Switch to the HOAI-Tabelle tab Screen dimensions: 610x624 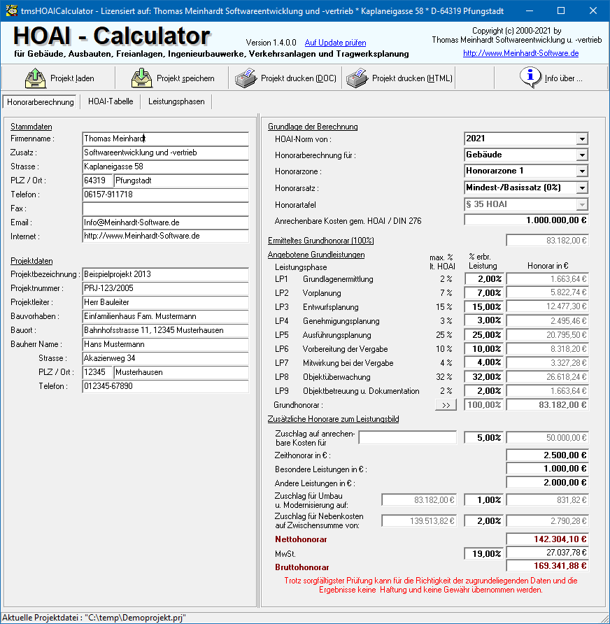click(111, 101)
